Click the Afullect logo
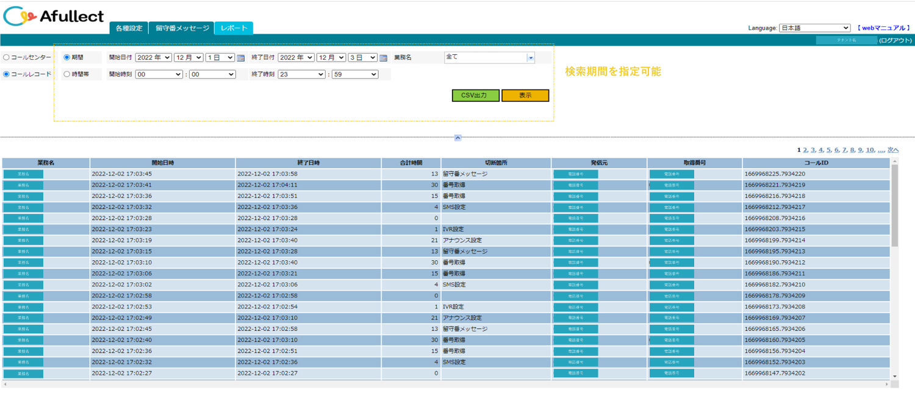915x412 pixels. (54, 16)
